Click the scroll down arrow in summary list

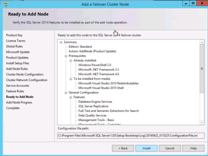tap(202, 122)
